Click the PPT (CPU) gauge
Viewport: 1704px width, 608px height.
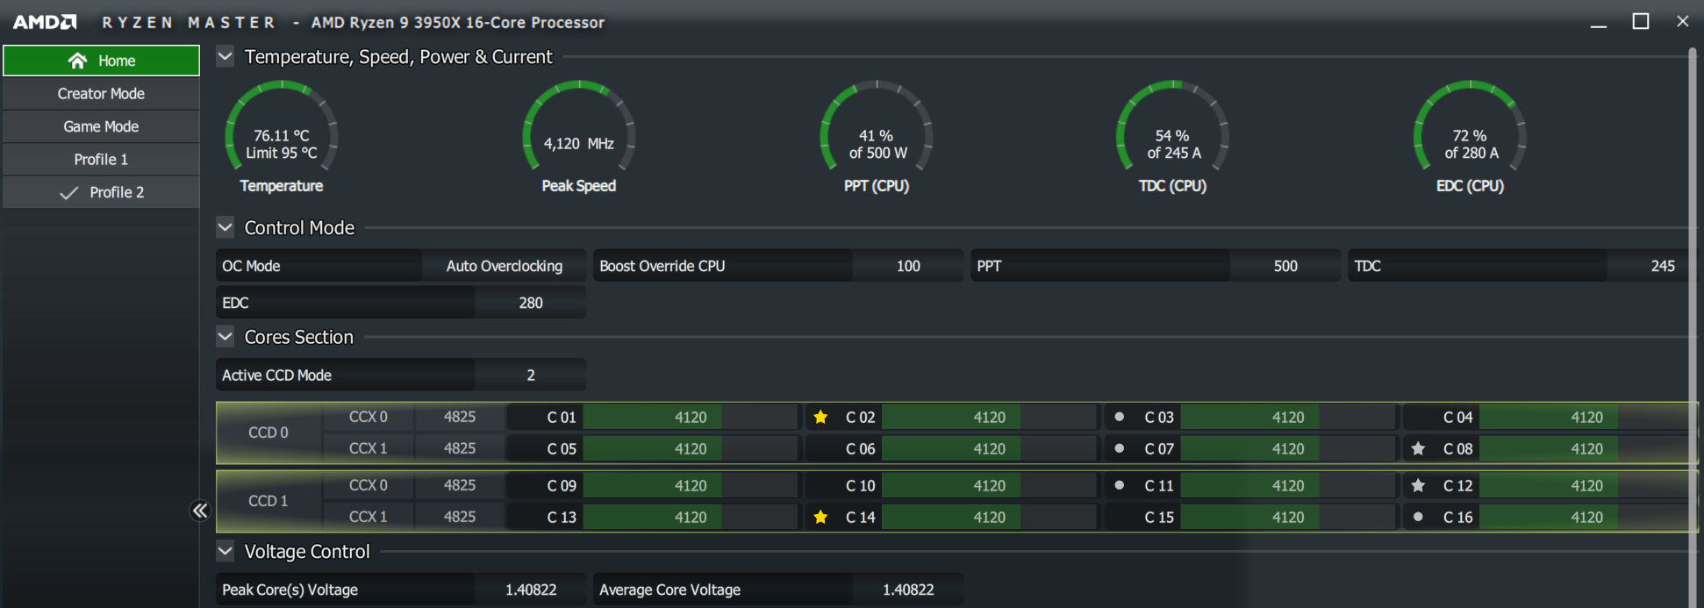coord(877,136)
